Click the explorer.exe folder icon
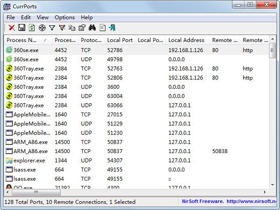This screenshot has height=210, width=280. 9,161
